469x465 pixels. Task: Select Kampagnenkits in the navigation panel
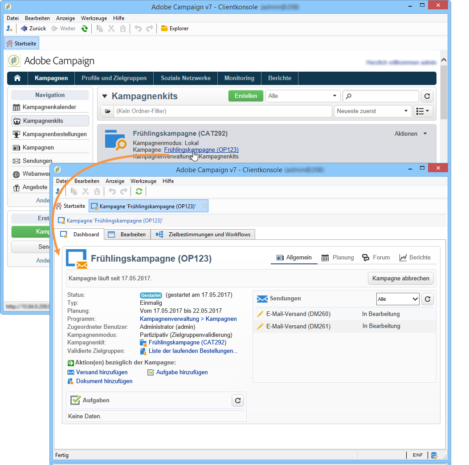click(x=50, y=121)
